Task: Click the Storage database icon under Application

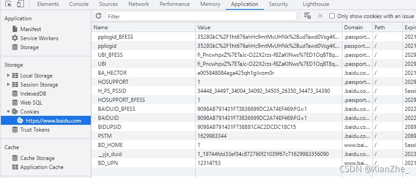Action: [15, 47]
